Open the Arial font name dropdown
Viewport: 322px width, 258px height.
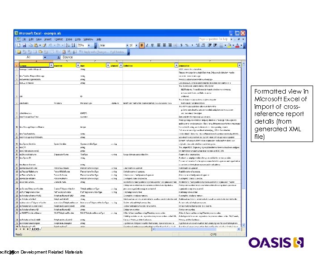(127, 45)
